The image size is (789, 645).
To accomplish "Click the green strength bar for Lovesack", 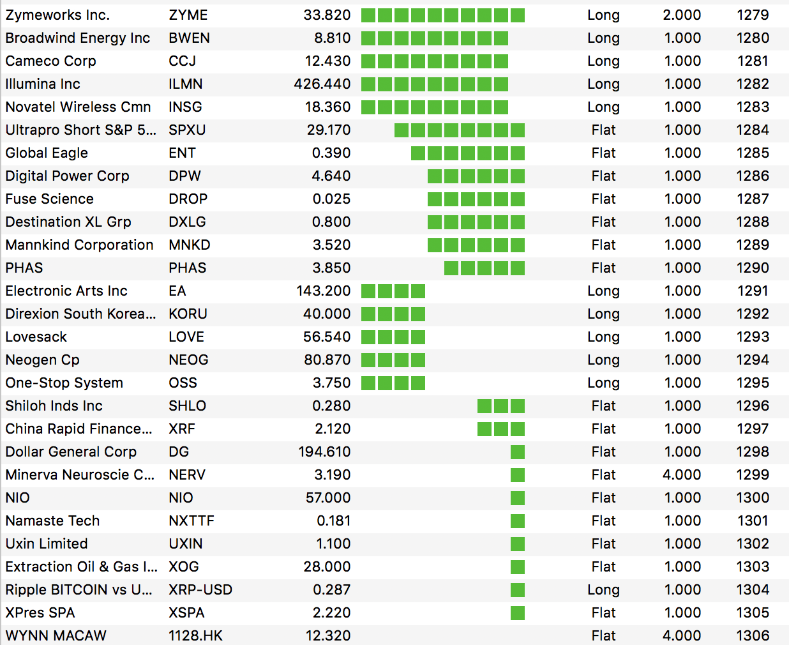I will point(393,337).
